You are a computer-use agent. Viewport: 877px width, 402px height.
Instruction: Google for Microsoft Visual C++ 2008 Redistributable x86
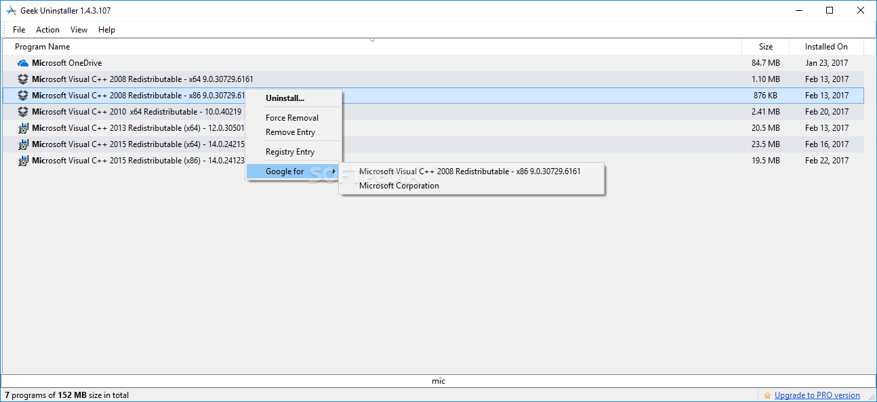click(471, 172)
